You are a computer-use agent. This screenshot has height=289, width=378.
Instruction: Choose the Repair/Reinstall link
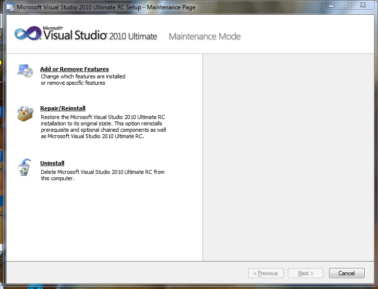click(x=63, y=108)
